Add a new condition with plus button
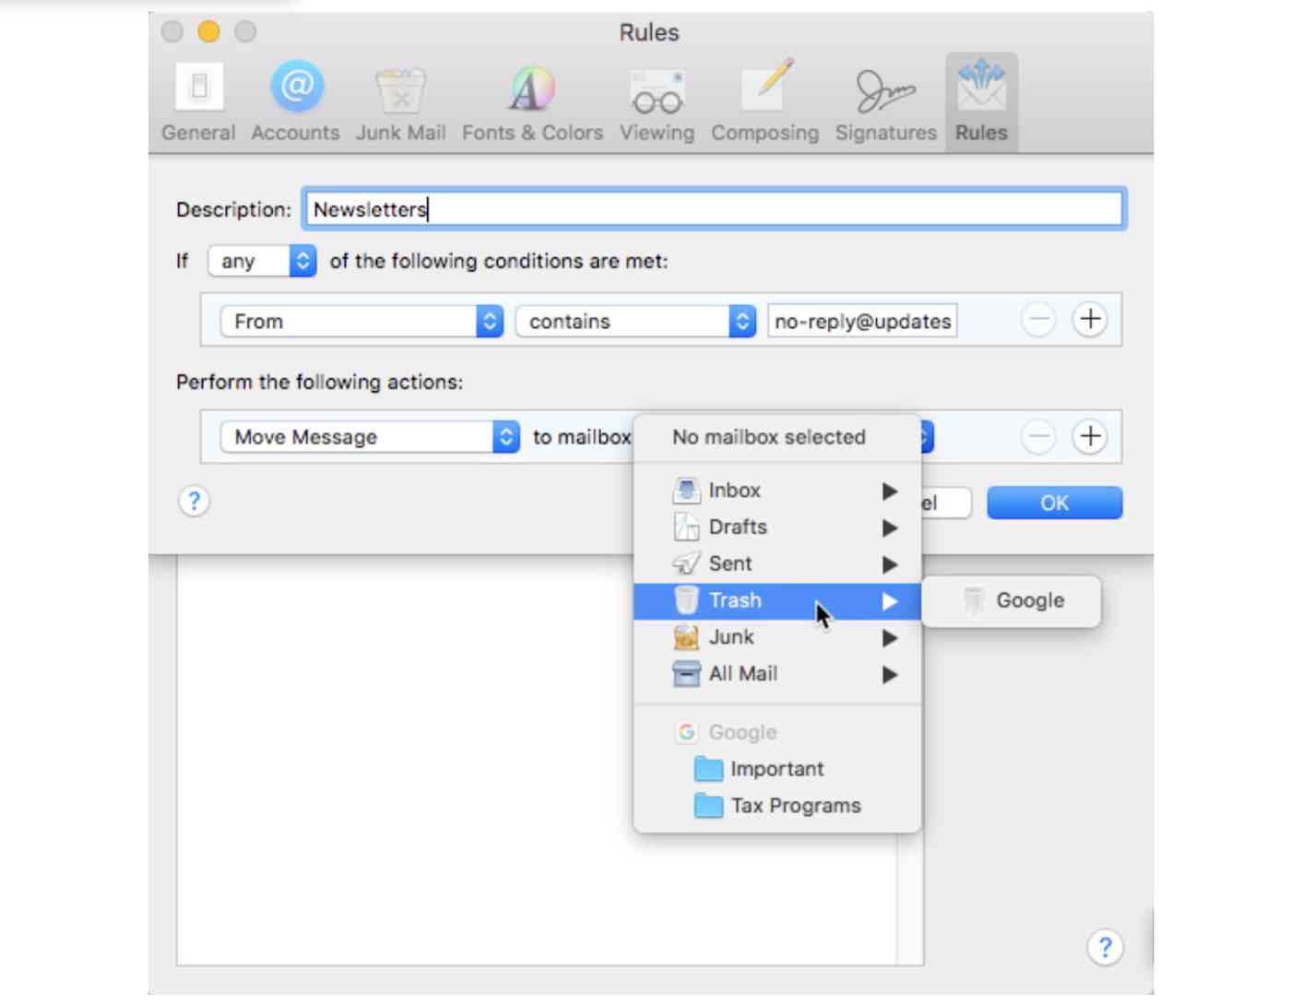 1089,319
